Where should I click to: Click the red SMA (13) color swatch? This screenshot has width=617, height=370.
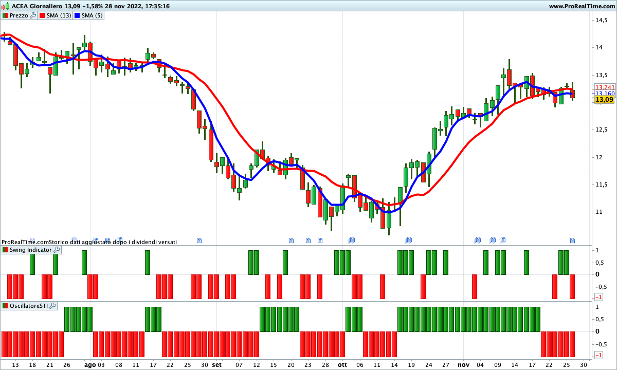(43, 15)
